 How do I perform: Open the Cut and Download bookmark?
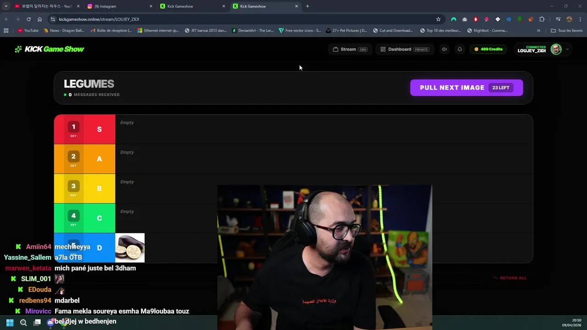point(393,31)
